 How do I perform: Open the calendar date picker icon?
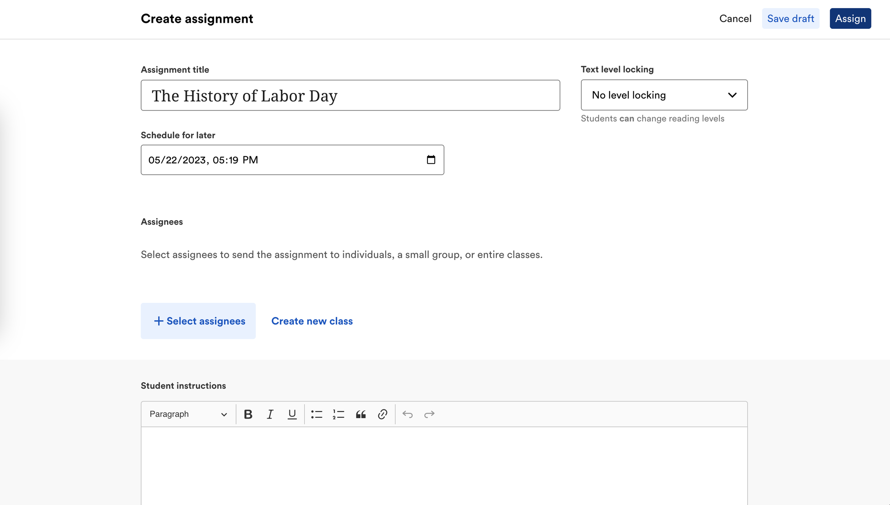tap(431, 160)
